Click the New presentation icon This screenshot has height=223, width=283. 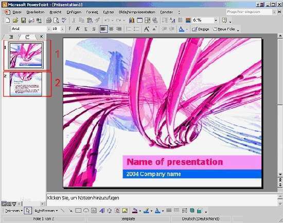7,20
